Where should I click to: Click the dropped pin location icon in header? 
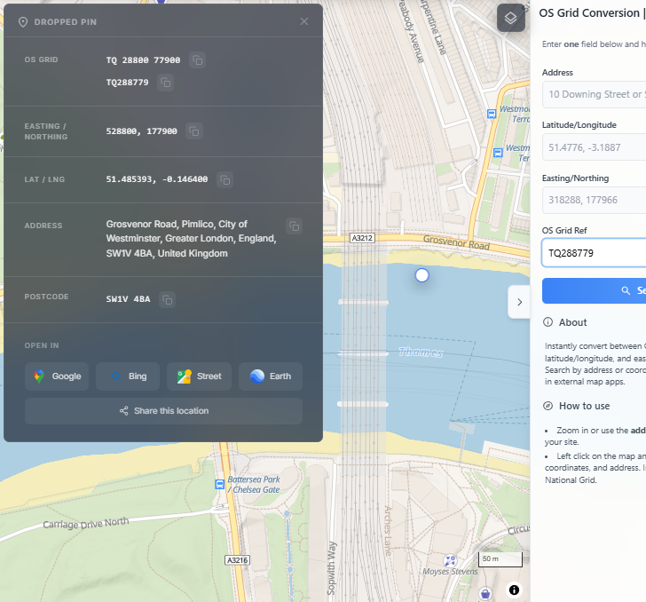click(x=23, y=22)
